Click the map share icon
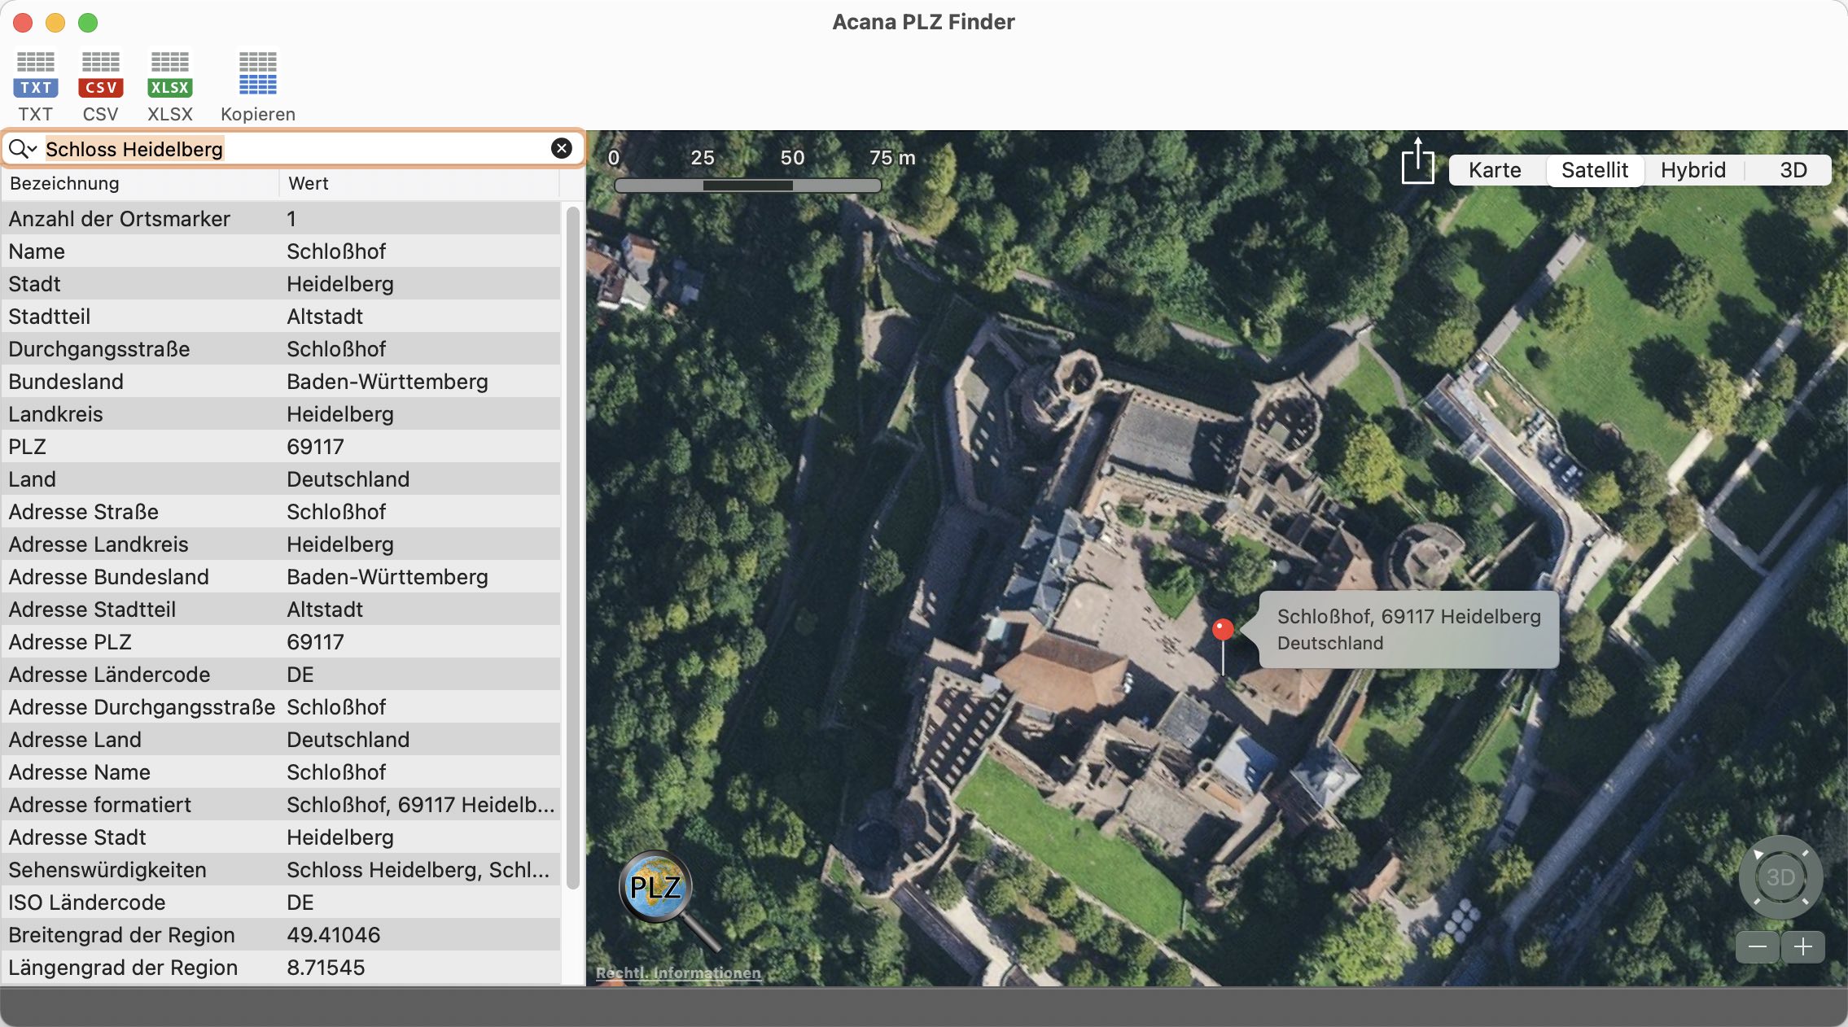The height and width of the screenshot is (1027, 1848). point(1417,161)
